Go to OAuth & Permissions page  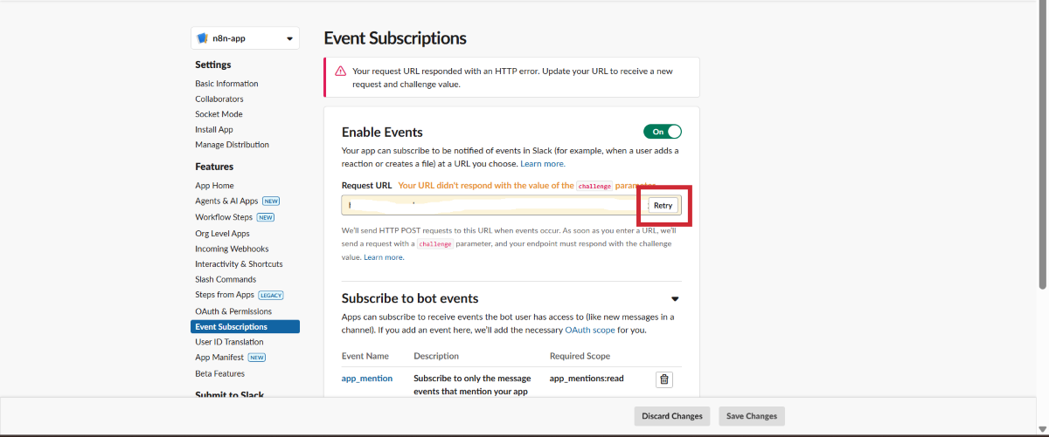(233, 311)
